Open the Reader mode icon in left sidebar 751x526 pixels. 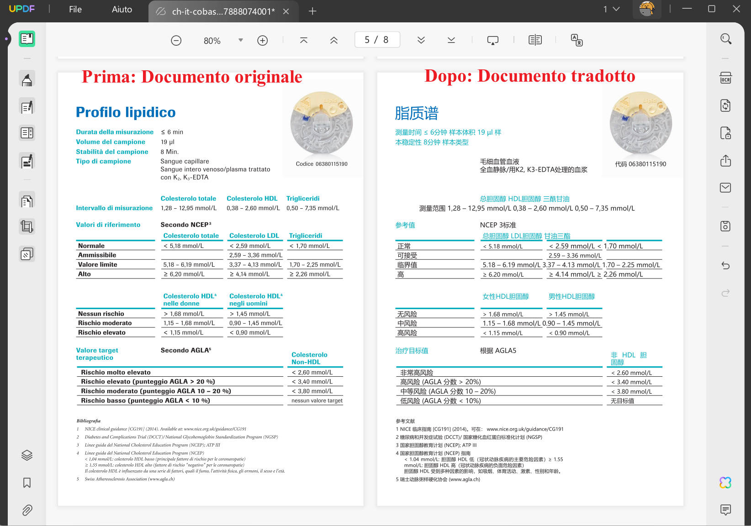(x=27, y=39)
